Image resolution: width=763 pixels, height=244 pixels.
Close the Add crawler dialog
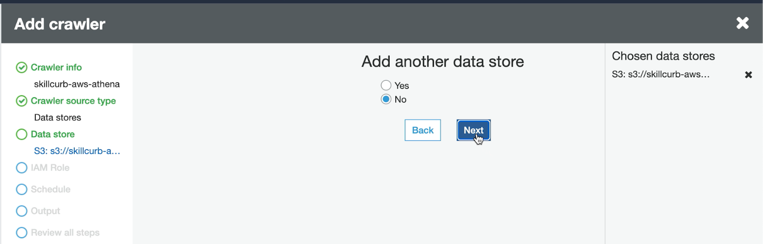point(742,23)
